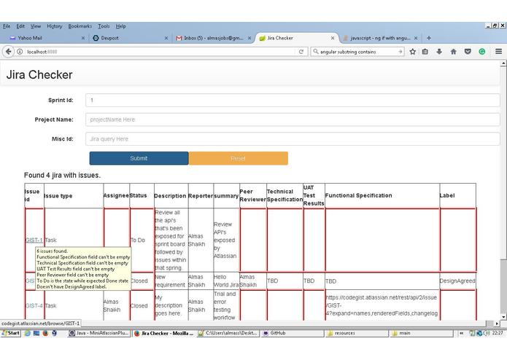Open the Java MiniAtlassianPlugin taskbar window
Screen dimensions: 507x360
click(99, 333)
